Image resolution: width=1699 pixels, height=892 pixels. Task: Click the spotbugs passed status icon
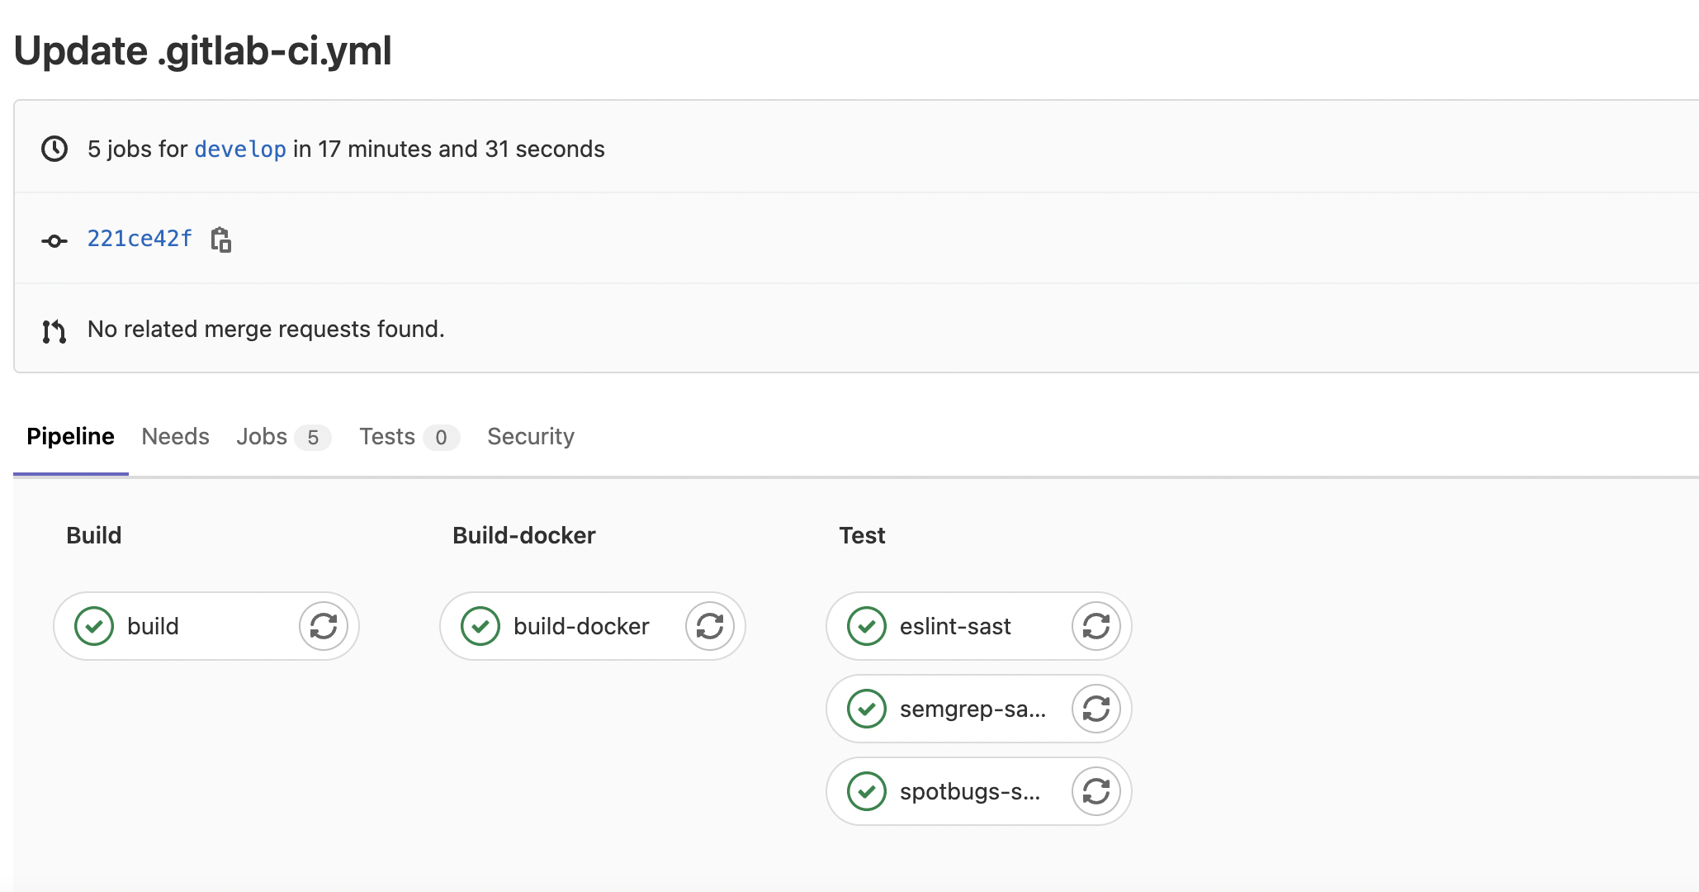coord(867,791)
